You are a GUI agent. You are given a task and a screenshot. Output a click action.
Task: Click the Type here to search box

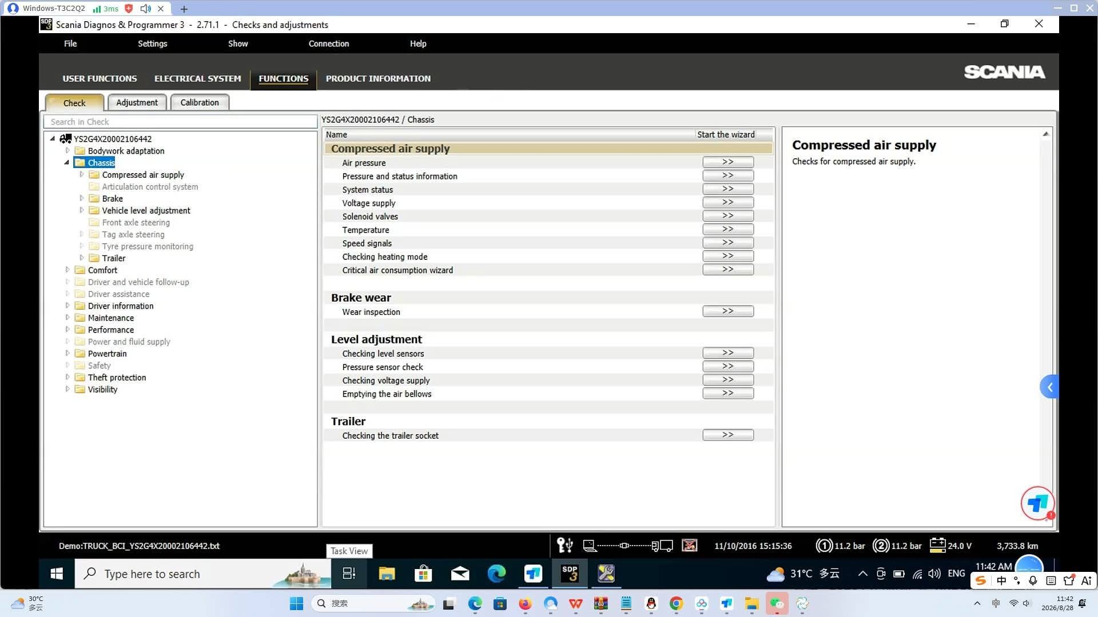click(203, 574)
